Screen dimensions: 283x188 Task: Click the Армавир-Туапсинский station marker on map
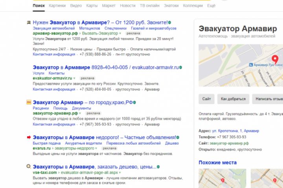click(251, 65)
